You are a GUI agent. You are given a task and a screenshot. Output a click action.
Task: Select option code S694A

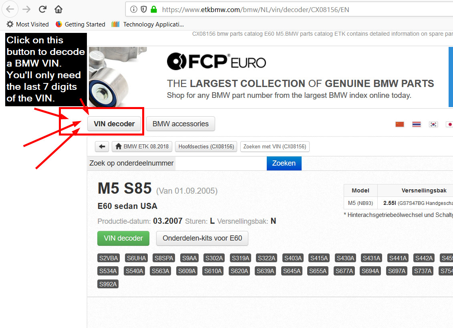tap(370, 271)
